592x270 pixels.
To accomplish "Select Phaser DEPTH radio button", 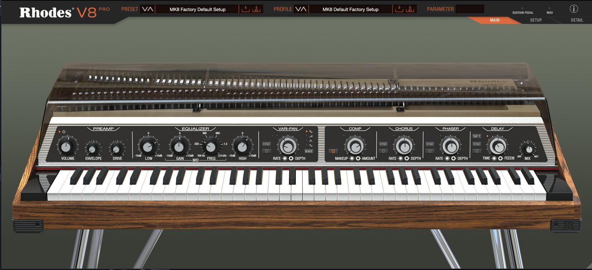I will coord(453,158).
